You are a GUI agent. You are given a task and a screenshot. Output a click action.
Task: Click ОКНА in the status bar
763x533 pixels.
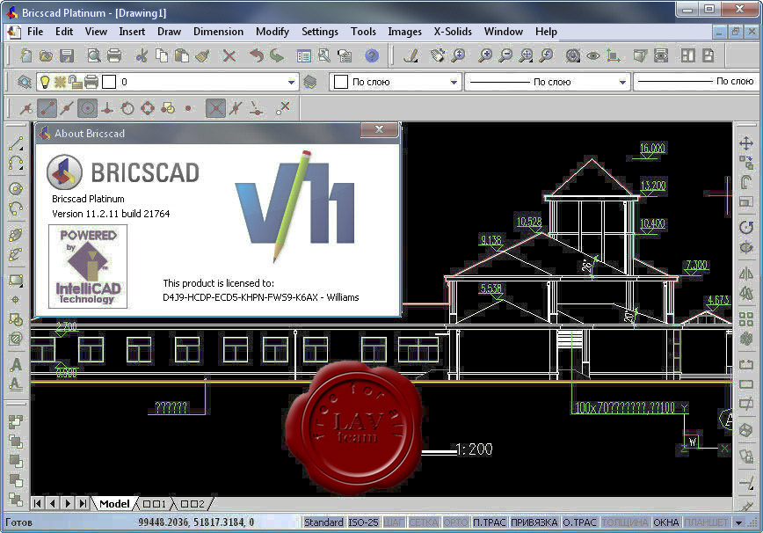[665, 522]
